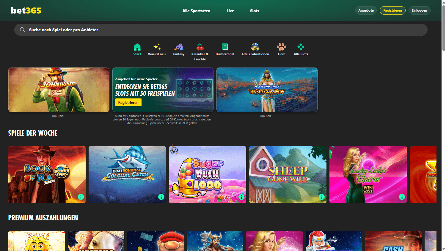
Task: Show info for Book of Ra deluxe
Action: 81,197
